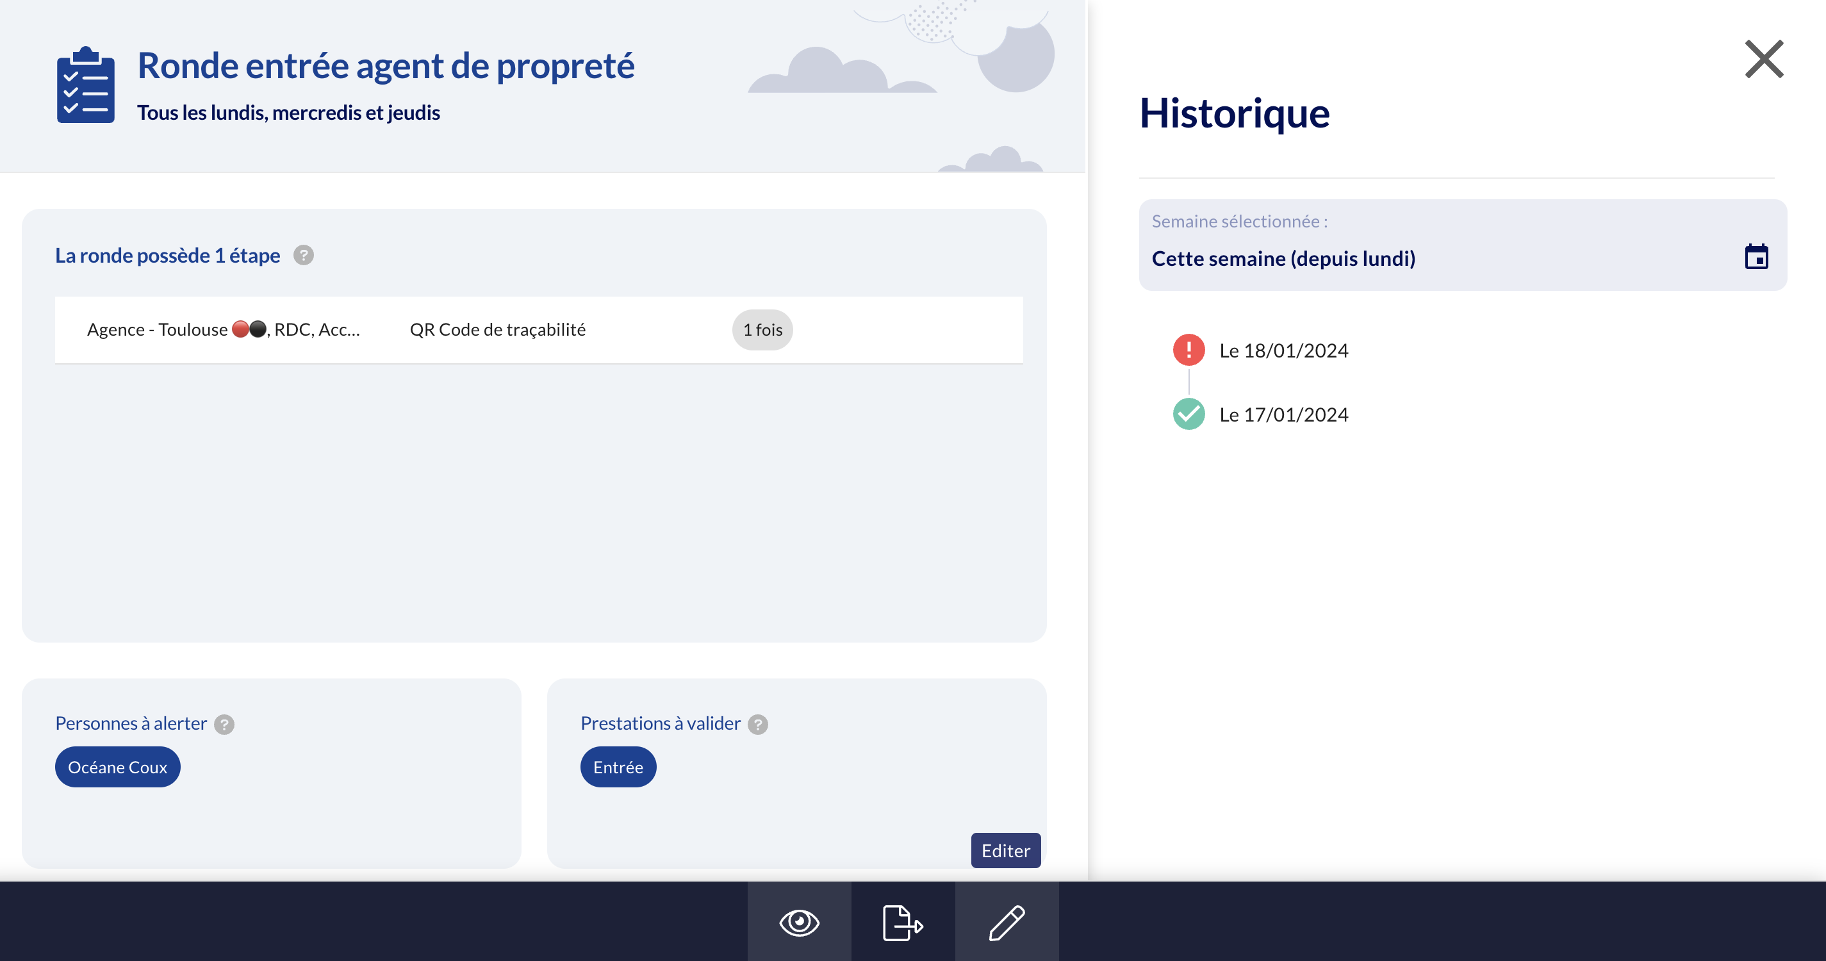Click the '1 fois' frequency badge

pos(762,329)
